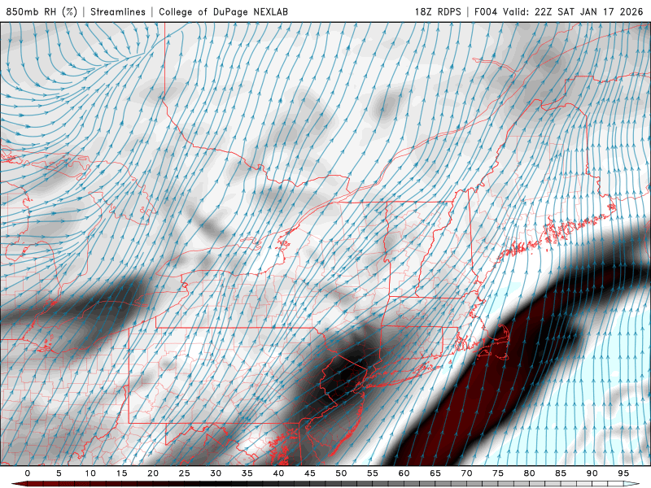The width and height of the screenshot is (651, 488).
Task: Click the 20 value on the colorbar scale
Action: tap(153, 473)
